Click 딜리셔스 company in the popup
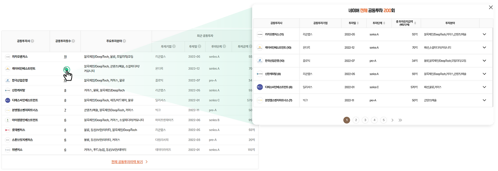 [x=307, y=87]
